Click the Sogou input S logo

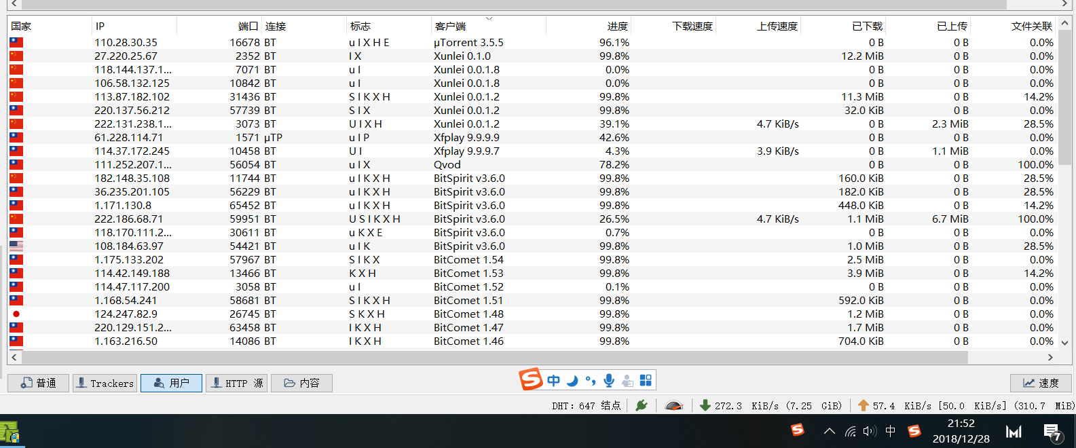pos(531,379)
